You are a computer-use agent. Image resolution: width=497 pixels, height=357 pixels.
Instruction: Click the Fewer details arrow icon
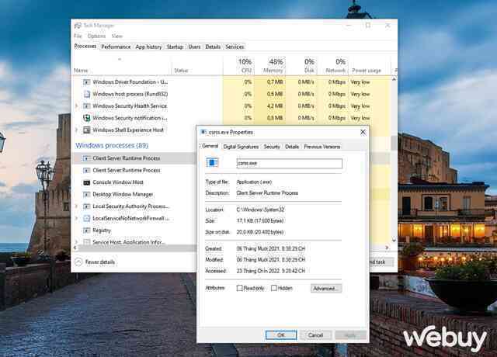click(78, 262)
